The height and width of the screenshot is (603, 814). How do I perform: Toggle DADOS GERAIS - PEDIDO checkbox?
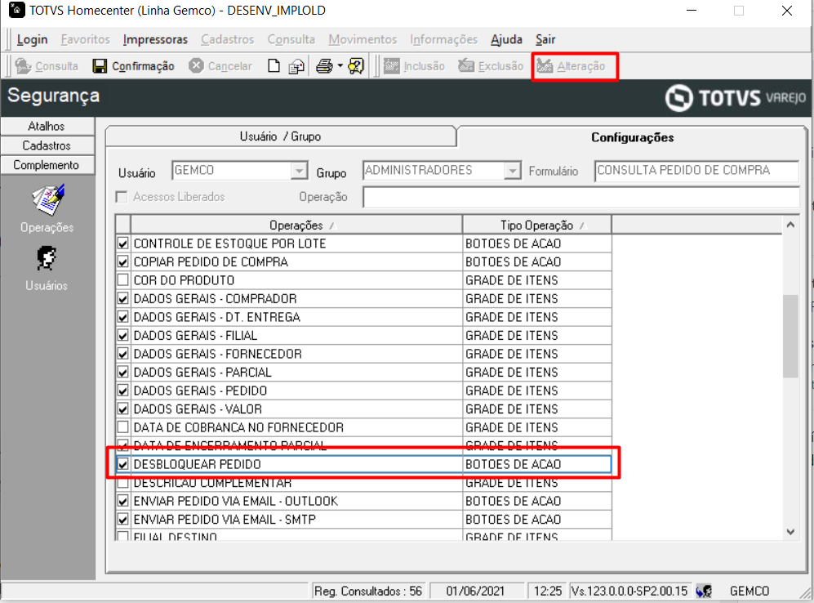122,391
